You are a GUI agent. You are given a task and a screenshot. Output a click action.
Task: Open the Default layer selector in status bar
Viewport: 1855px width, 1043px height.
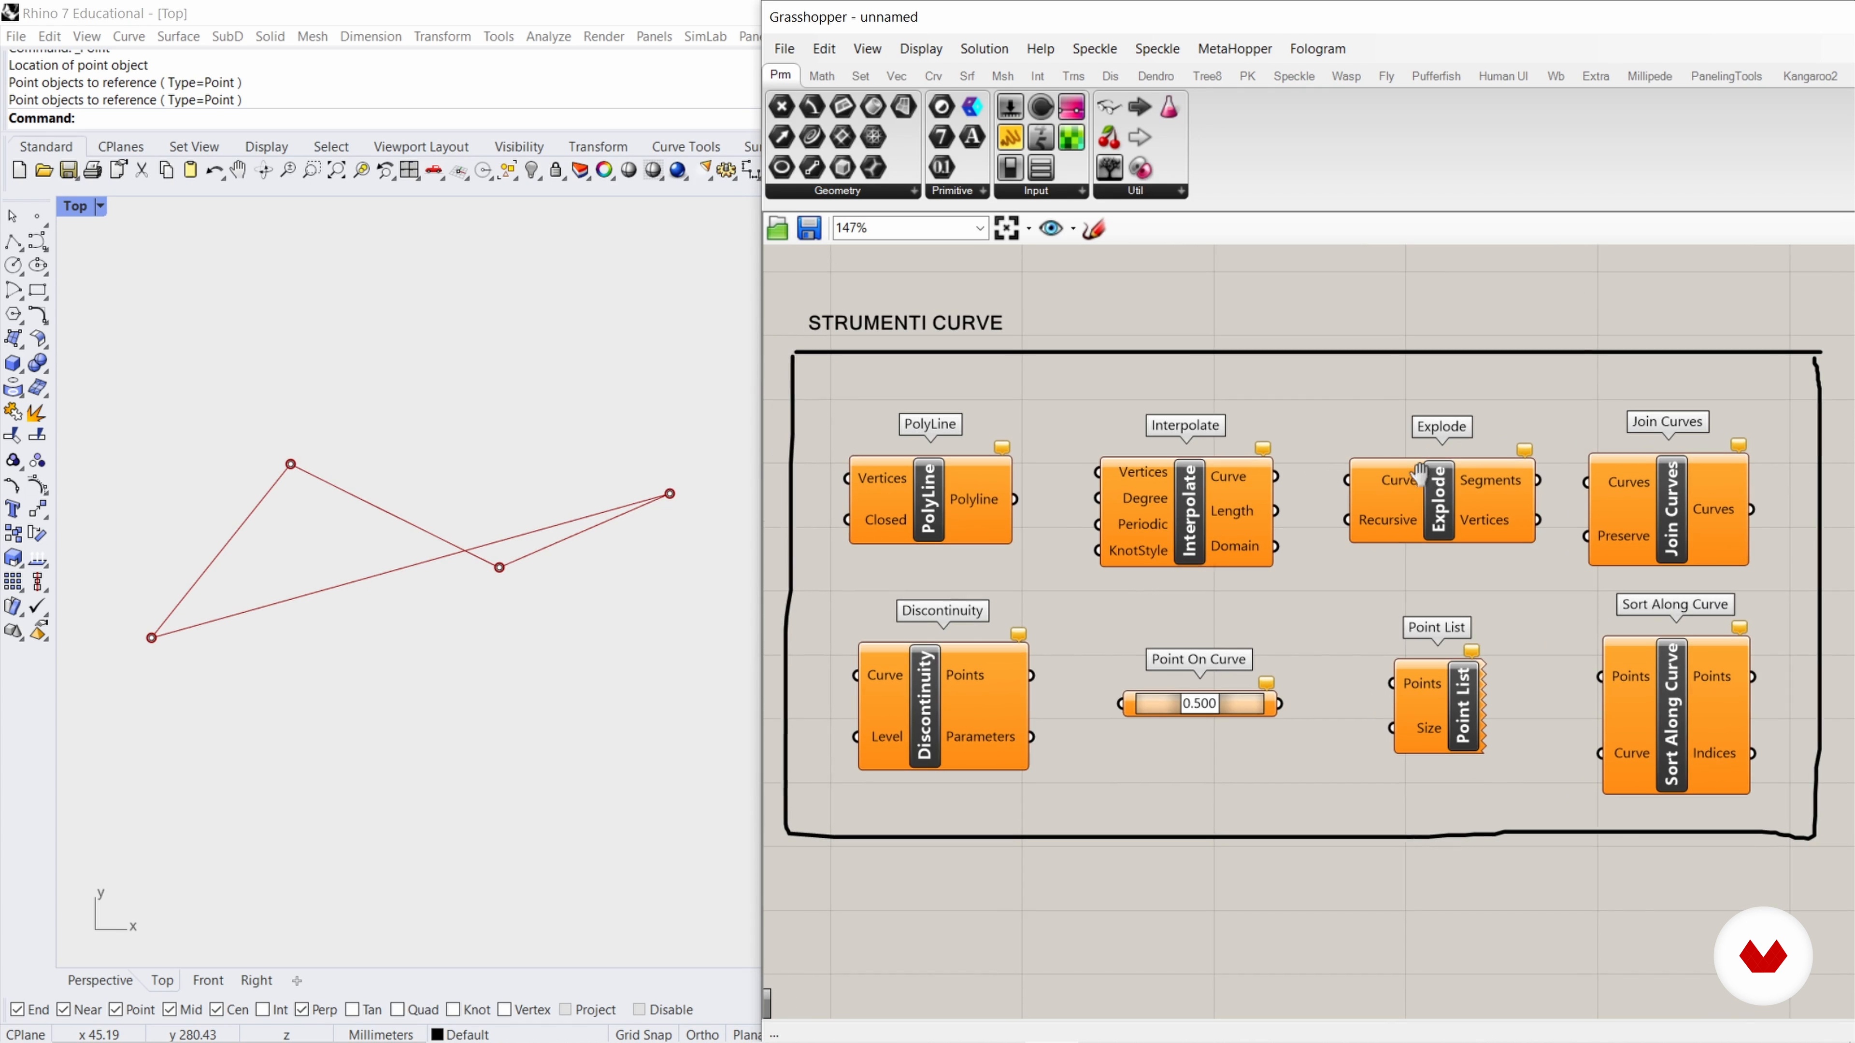tap(461, 1034)
